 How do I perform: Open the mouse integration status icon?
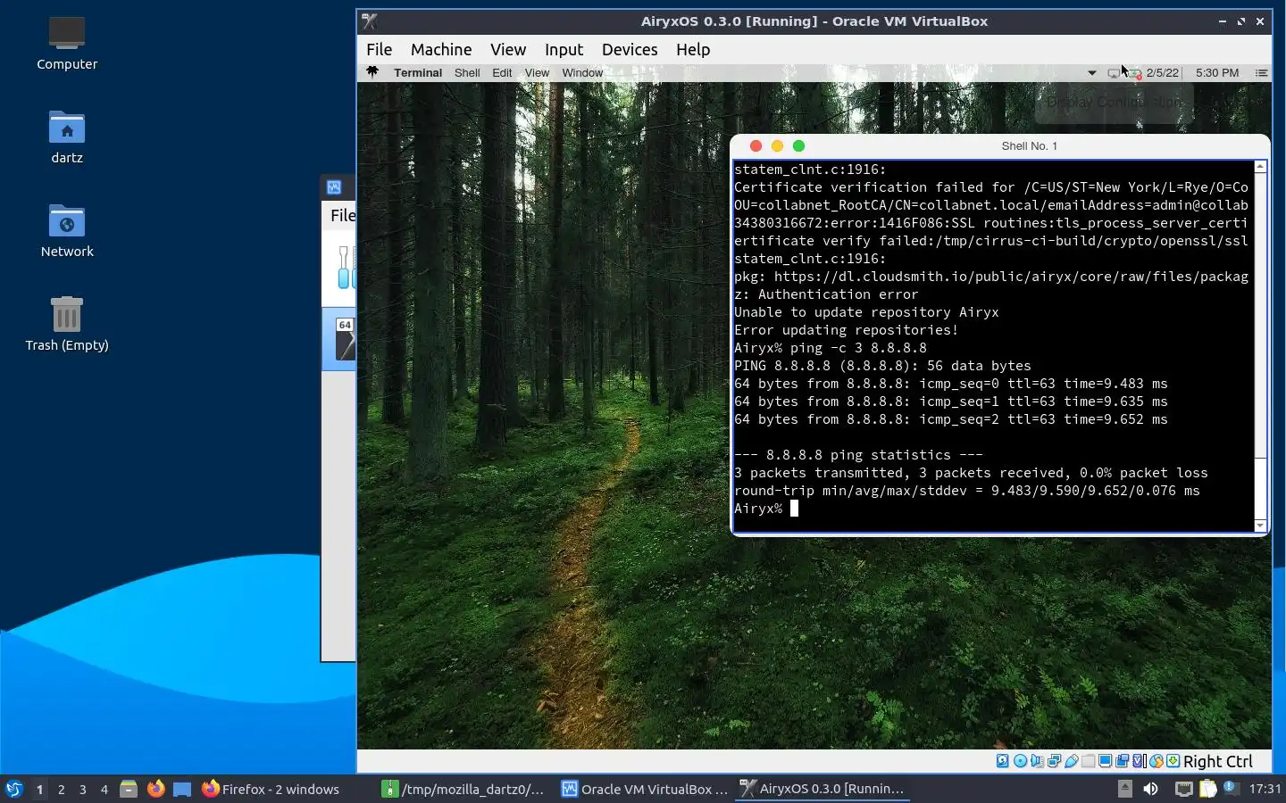1157,761
